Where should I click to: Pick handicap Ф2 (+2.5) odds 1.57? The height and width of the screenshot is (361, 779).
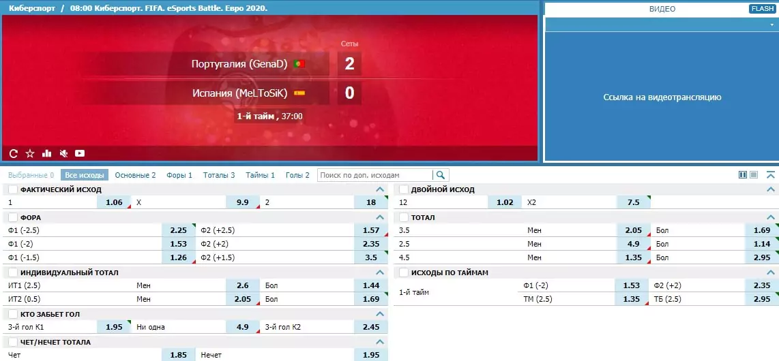pyautogui.click(x=370, y=230)
